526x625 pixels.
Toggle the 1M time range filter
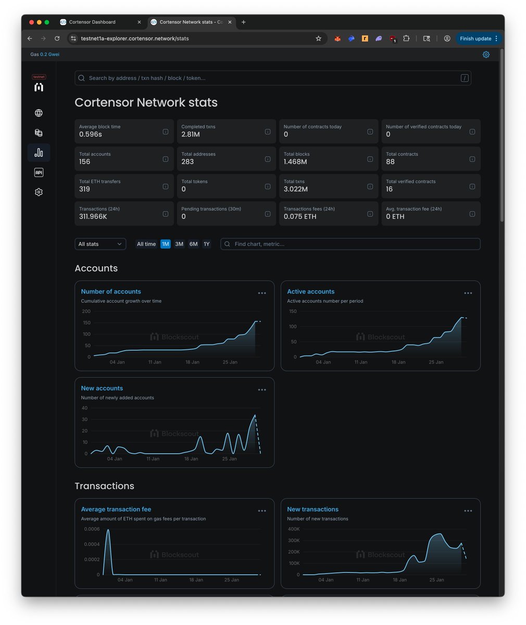pos(165,244)
